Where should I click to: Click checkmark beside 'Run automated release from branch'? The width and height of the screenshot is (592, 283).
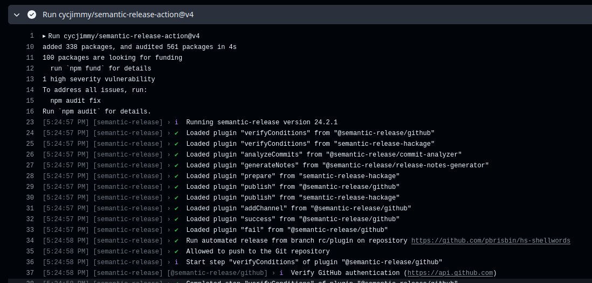click(176, 240)
